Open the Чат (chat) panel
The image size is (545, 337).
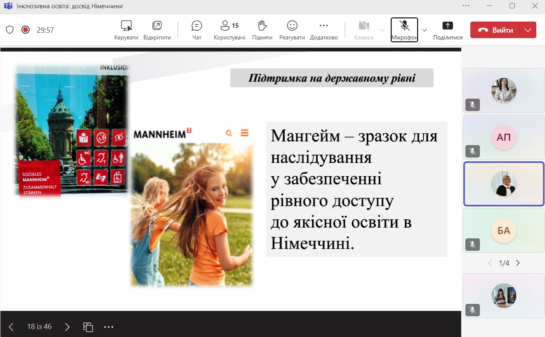[x=197, y=30]
